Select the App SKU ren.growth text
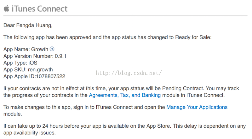 point(28,70)
